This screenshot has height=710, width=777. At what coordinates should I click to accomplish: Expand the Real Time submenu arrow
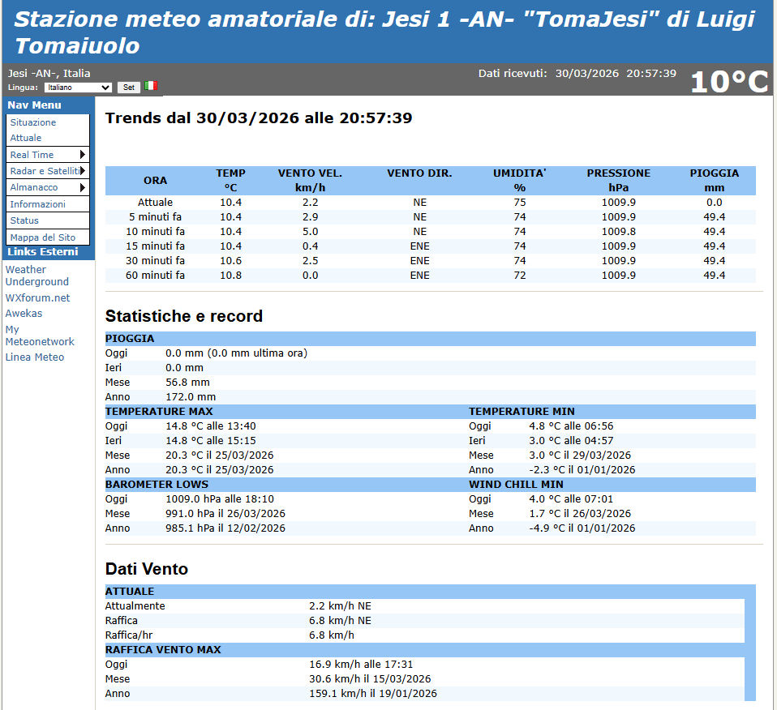pyautogui.click(x=82, y=155)
